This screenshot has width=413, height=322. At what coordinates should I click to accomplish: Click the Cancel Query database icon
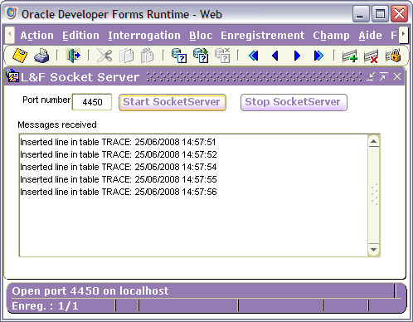coord(222,56)
